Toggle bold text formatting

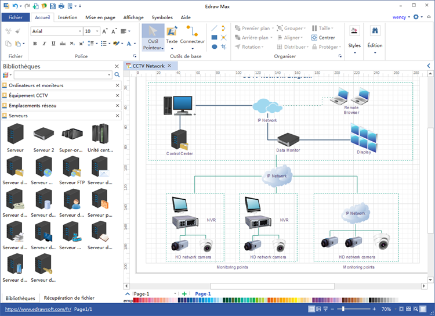coord(35,44)
